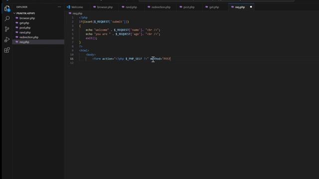This screenshot has height=179, width=319.
Task: Click the isset($_REQUEST['submit']) code line
Action: pos(104,22)
